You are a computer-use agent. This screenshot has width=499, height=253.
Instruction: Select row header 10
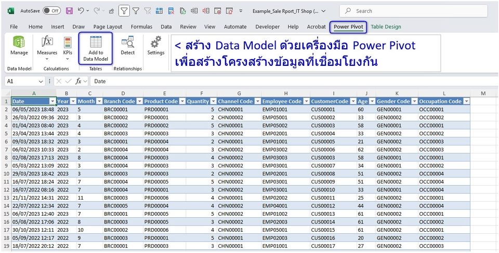coord(6,174)
